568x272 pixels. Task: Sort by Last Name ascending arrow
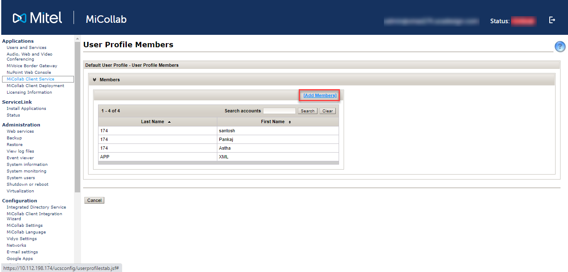(x=169, y=122)
